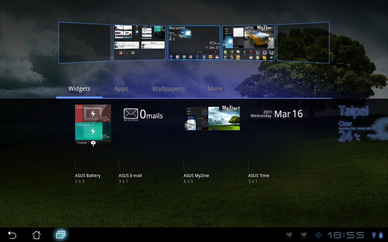Switch to the Apps tab
Viewport: 388px width, 242px height.
(121, 89)
